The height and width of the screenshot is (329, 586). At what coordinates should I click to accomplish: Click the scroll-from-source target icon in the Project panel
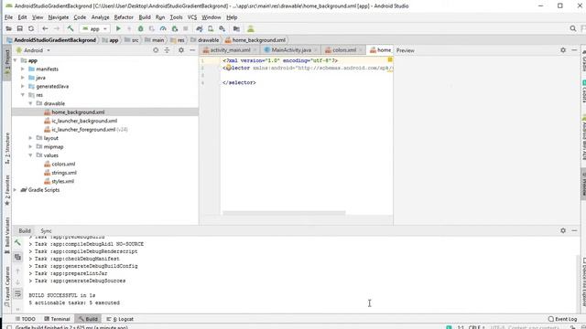156,50
